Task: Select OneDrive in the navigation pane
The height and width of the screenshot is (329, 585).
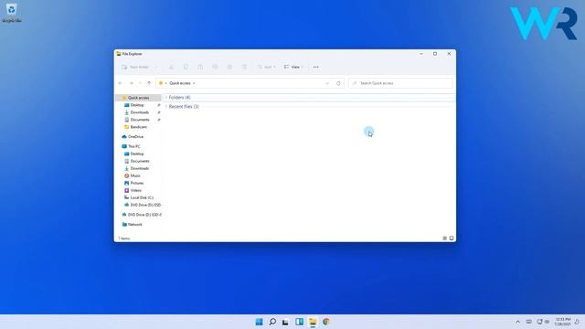Action: pos(135,137)
